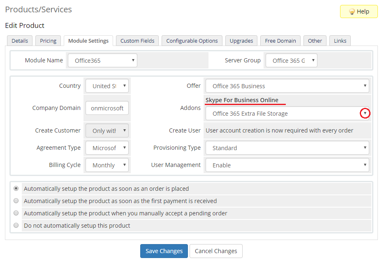Open the User Management dropdown set to Enable

tap(287, 165)
